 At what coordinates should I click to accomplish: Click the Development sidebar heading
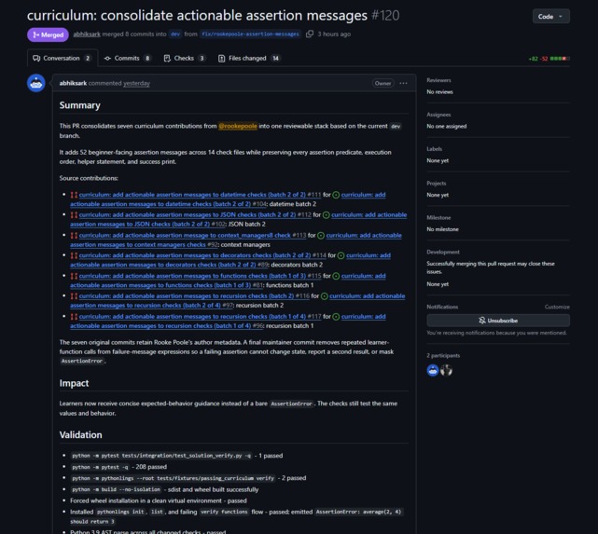click(443, 252)
